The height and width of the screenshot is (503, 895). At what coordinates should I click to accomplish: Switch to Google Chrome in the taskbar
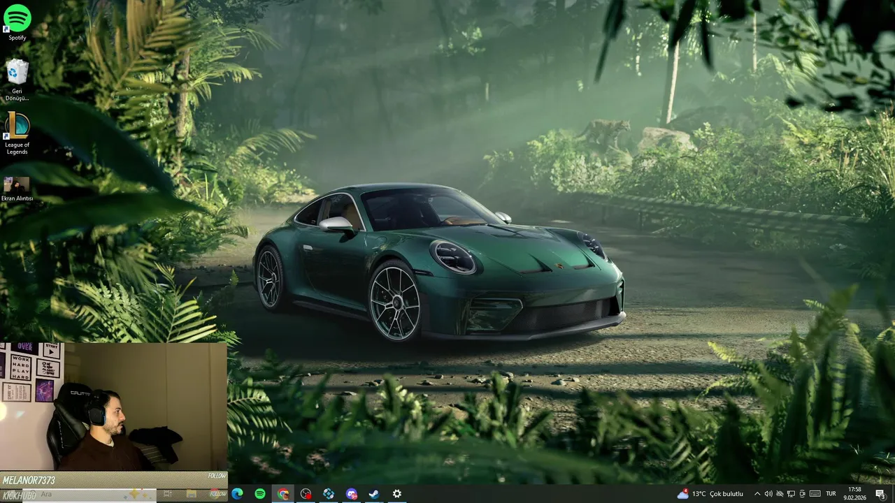283,494
